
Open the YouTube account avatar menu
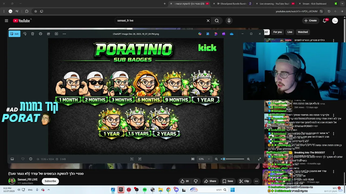point(335,21)
